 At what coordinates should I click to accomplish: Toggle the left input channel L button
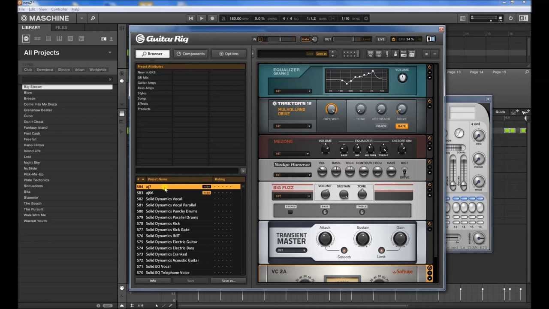[x=260, y=39]
